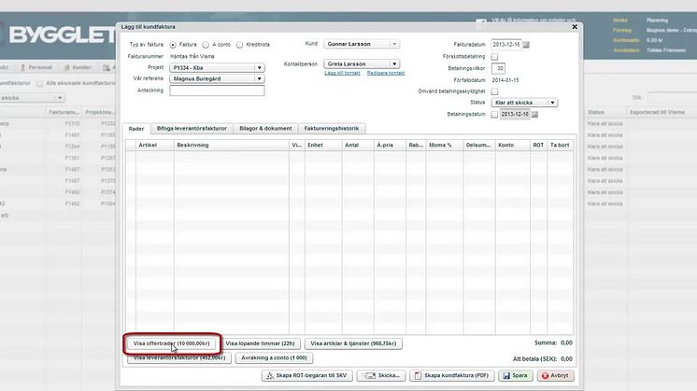Open the Fakturadatum calendar picker icon
Viewport: 697px width, 391px height.
click(526, 45)
